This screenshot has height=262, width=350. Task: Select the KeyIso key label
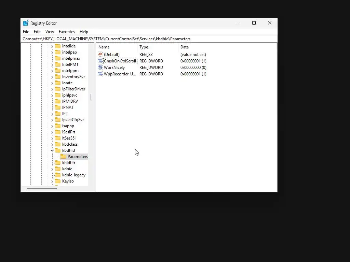click(68, 181)
